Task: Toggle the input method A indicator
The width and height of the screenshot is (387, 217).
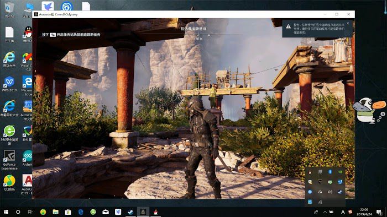Action: pyautogui.click(x=343, y=212)
